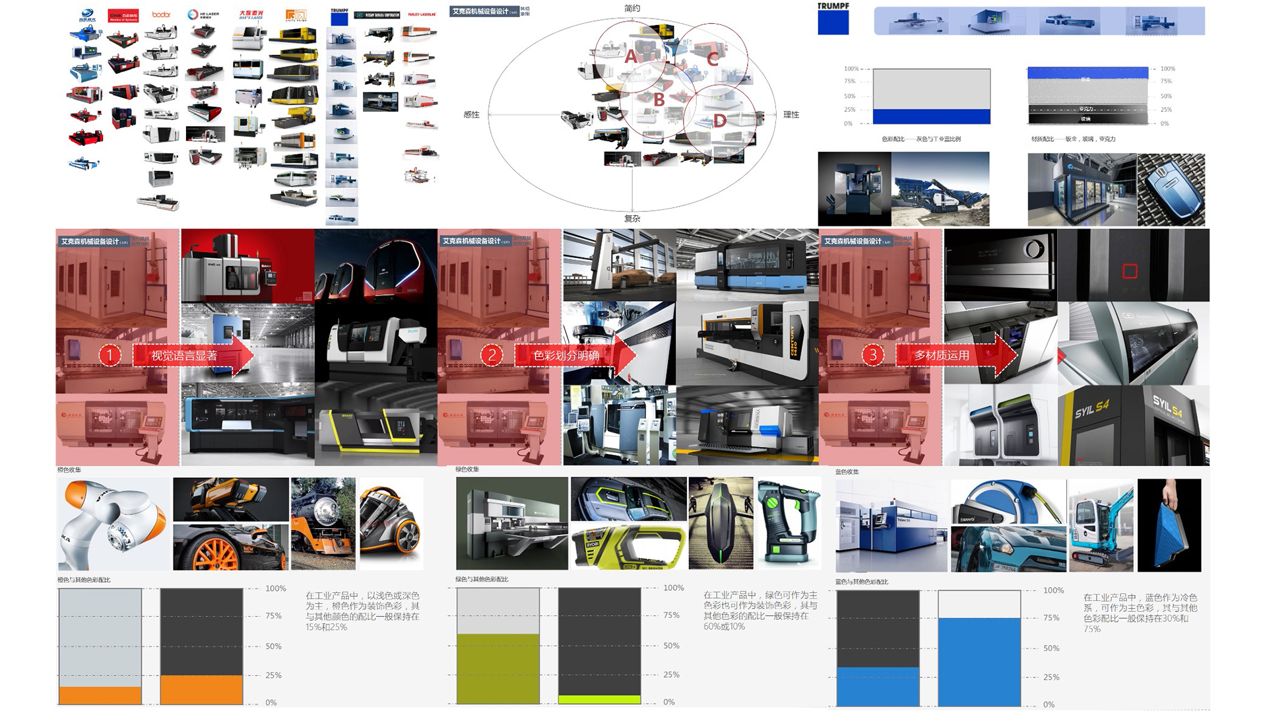
Task: Click the bodor brand logo
Action: click(161, 15)
